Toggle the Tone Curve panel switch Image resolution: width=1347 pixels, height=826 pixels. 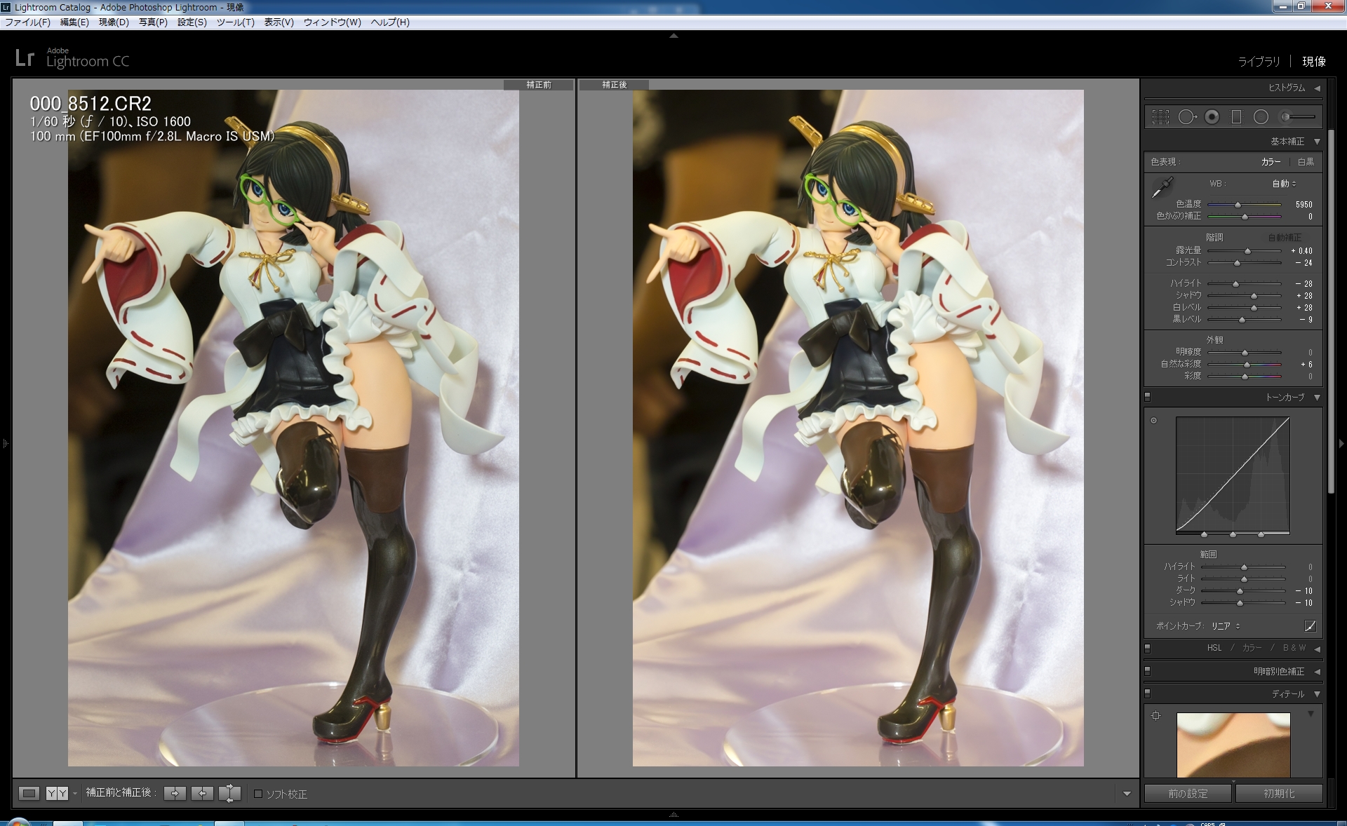tap(1148, 397)
